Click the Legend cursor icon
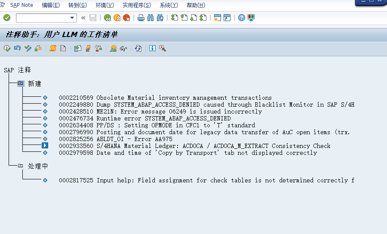The width and height of the screenshot is (387, 234). pyautogui.click(x=163, y=48)
